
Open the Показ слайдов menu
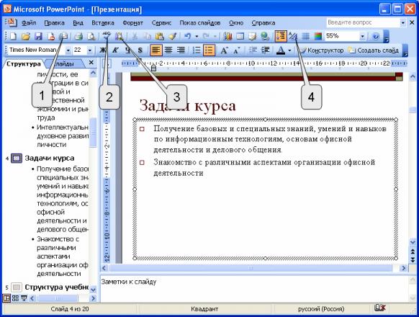click(200, 23)
